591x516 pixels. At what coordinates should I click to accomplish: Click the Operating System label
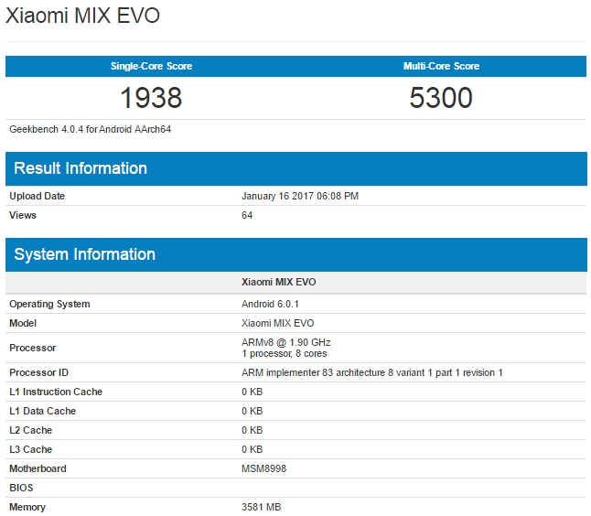tap(49, 304)
